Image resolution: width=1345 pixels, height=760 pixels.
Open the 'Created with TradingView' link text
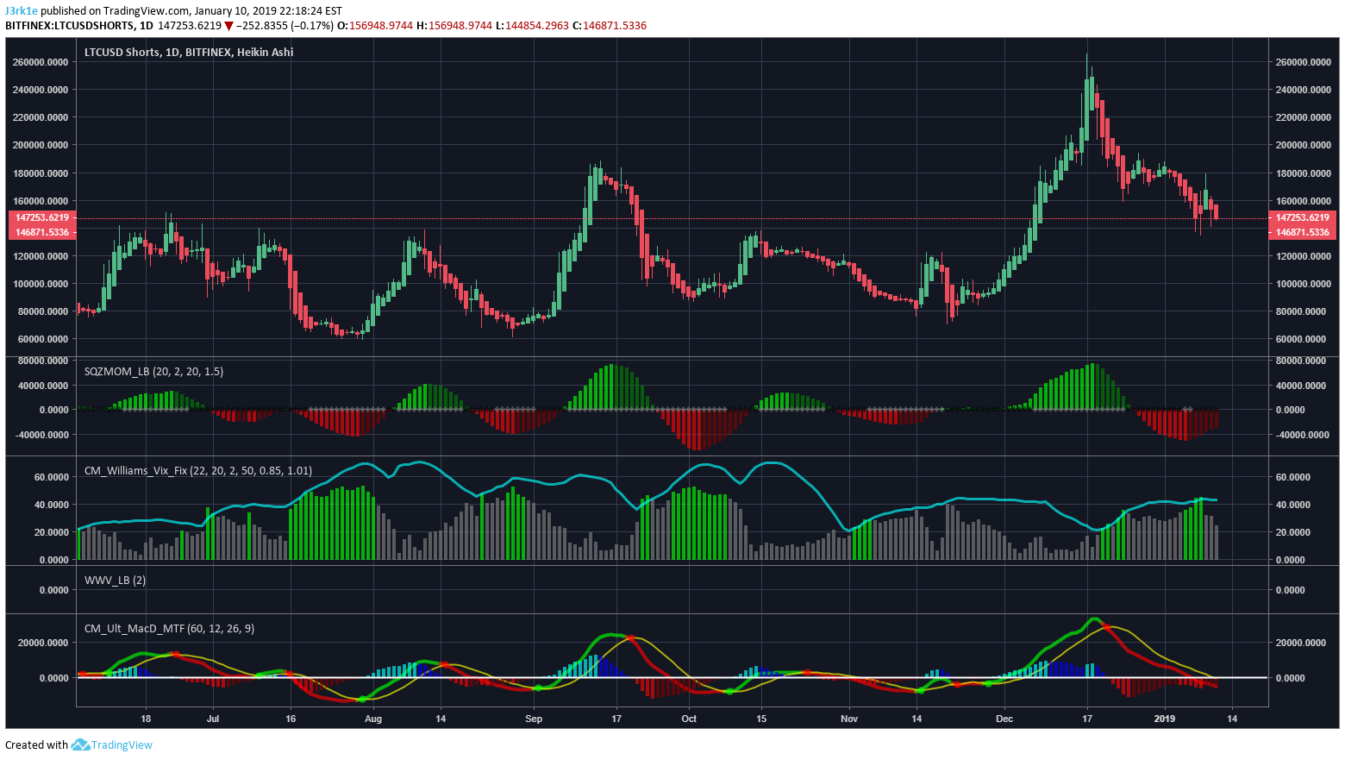pos(78,744)
